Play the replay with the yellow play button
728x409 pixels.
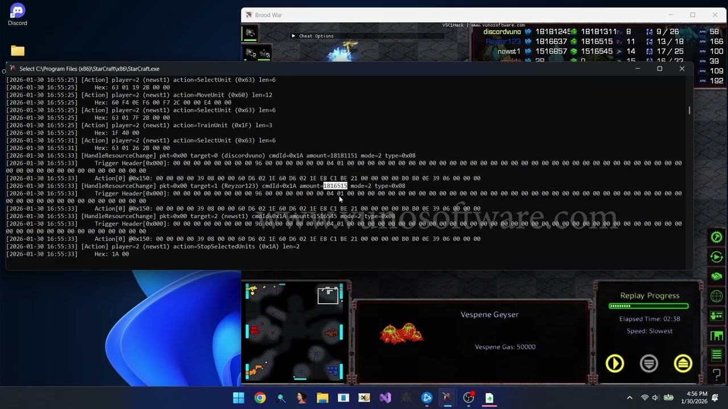(615, 364)
